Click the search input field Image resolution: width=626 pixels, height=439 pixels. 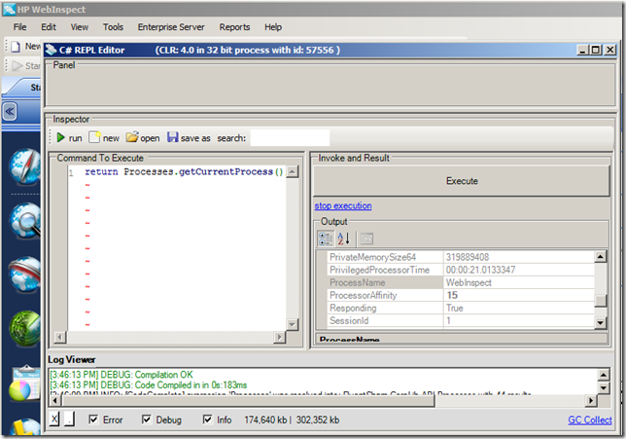pyautogui.click(x=290, y=138)
